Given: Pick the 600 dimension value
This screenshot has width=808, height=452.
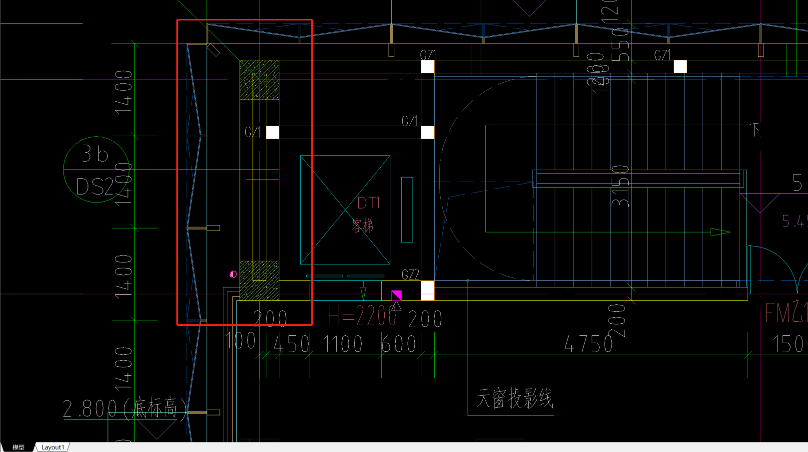Looking at the screenshot, I should click(x=399, y=344).
